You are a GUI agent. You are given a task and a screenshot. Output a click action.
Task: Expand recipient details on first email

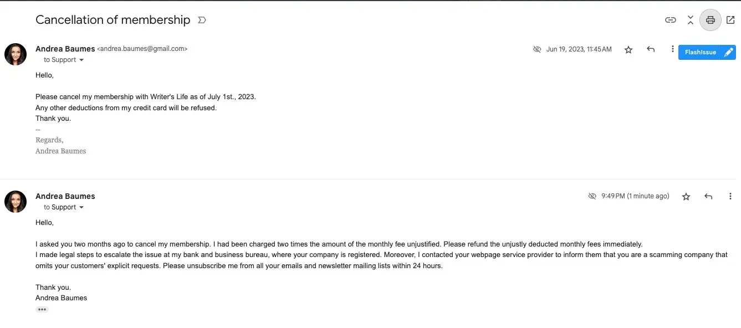coord(81,60)
